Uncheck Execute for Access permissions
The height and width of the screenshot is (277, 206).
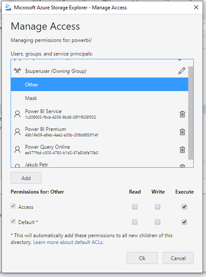click(184, 207)
